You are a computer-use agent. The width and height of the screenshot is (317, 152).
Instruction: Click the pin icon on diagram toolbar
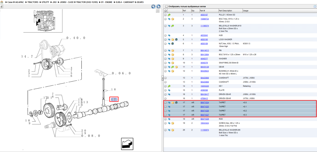pos(2,6)
